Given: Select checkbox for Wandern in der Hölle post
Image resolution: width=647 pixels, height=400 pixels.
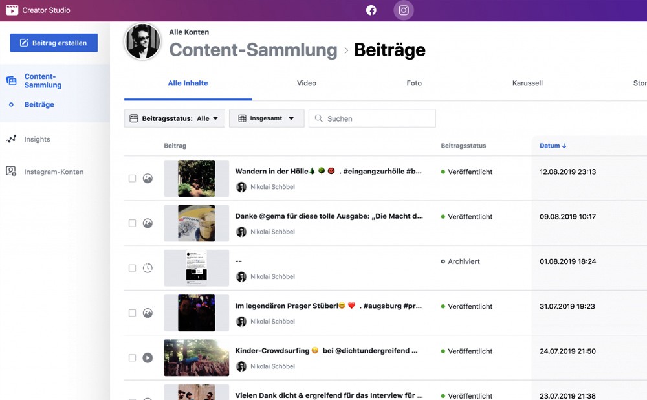Looking at the screenshot, I should point(133,179).
